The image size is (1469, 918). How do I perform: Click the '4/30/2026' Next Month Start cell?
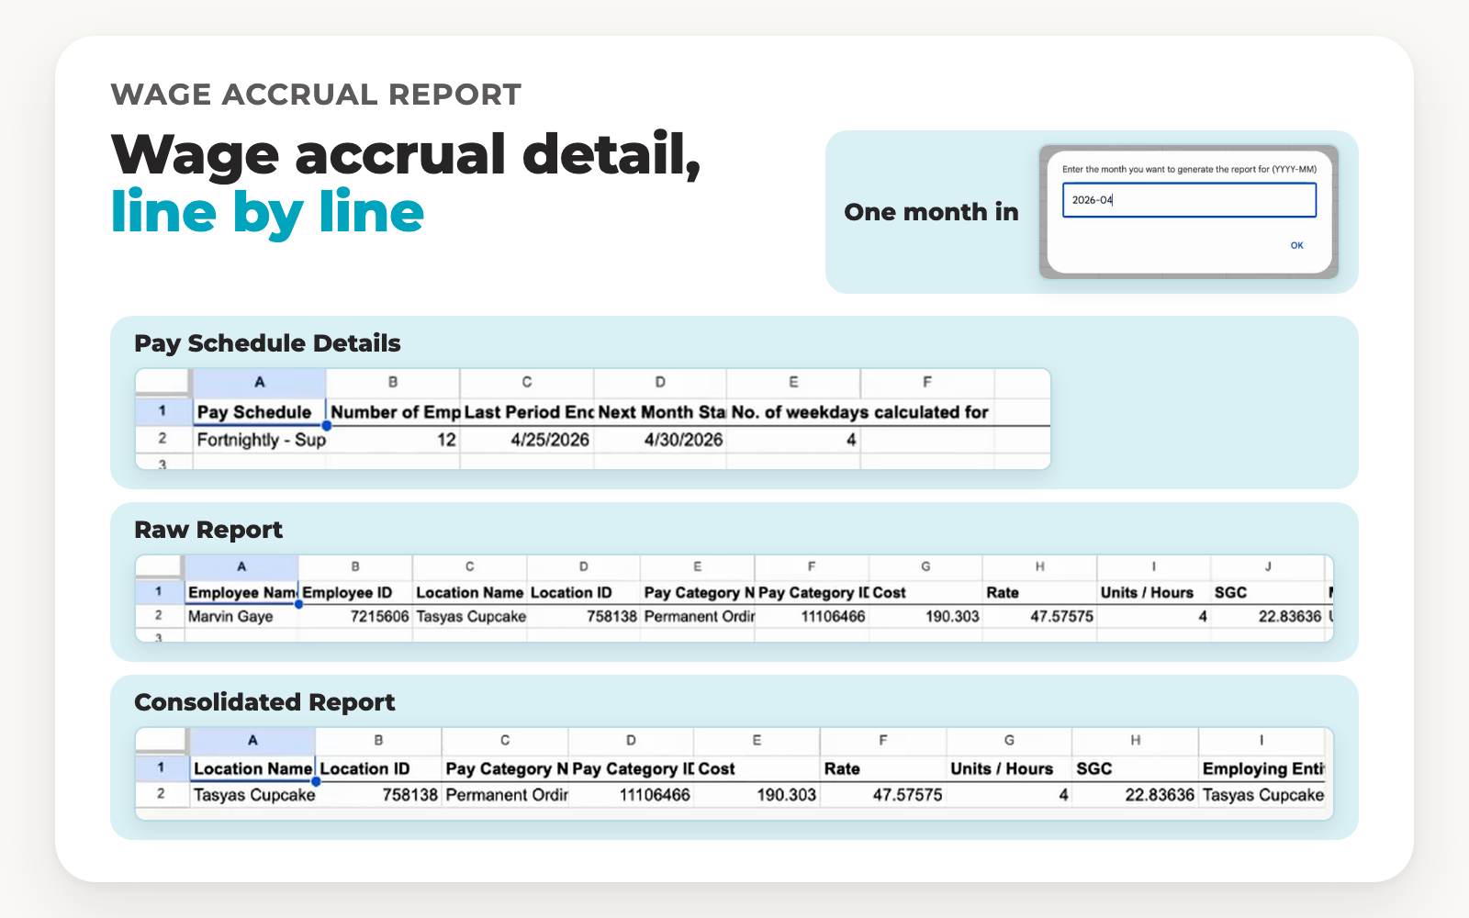[660, 440]
